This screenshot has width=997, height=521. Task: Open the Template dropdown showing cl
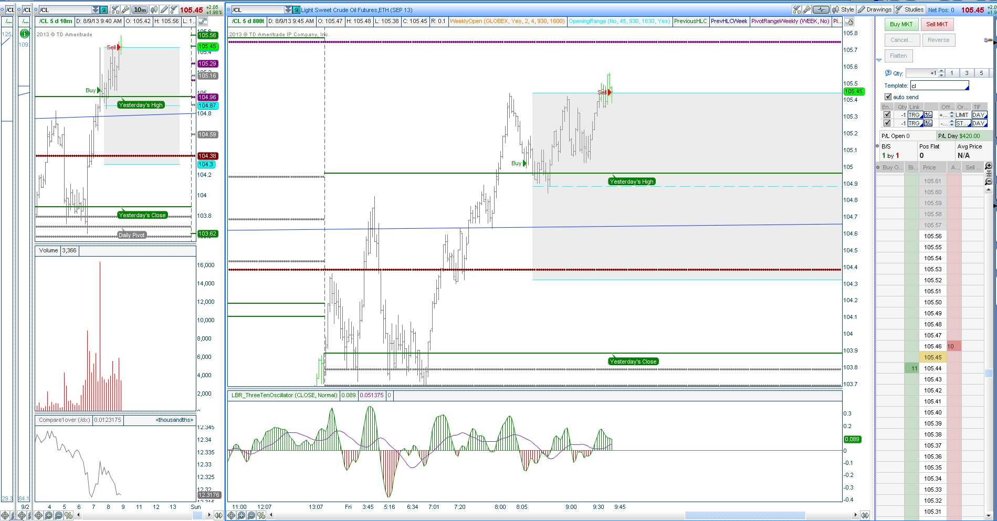(939, 86)
